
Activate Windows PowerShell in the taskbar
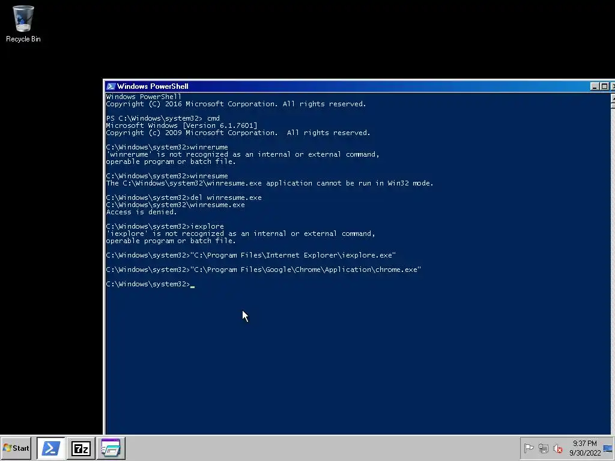coord(51,448)
